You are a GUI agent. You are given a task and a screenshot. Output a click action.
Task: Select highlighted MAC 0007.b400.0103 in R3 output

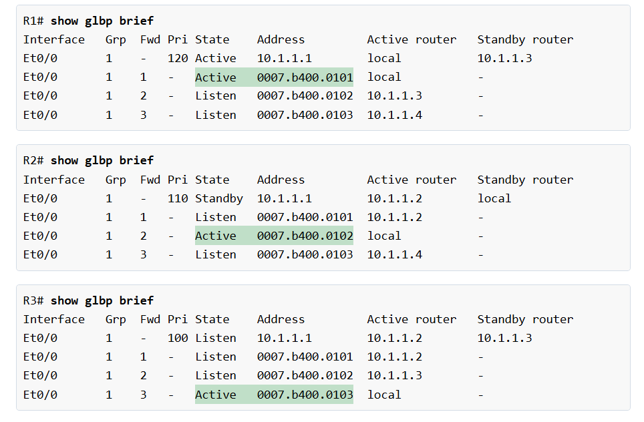[x=305, y=395]
